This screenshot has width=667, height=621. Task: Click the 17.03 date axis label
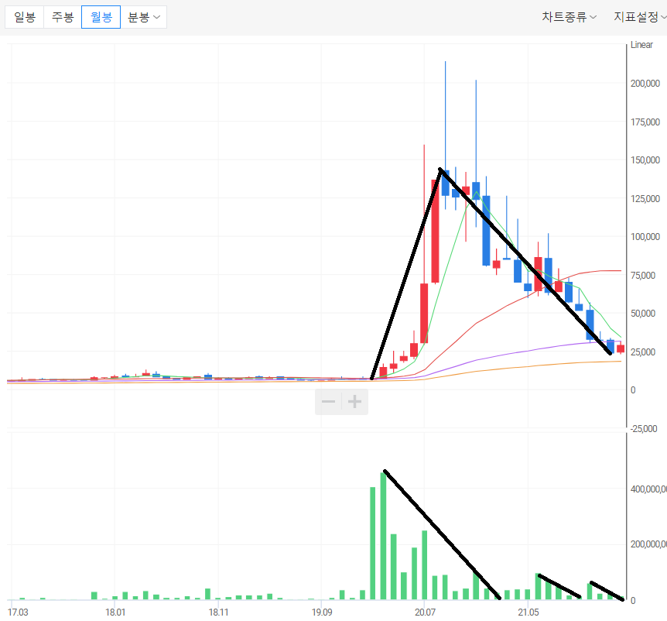pyautogui.click(x=19, y=612)
